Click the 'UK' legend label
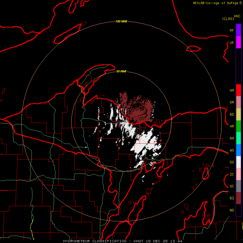243x243 pixels. coord(232,42)
